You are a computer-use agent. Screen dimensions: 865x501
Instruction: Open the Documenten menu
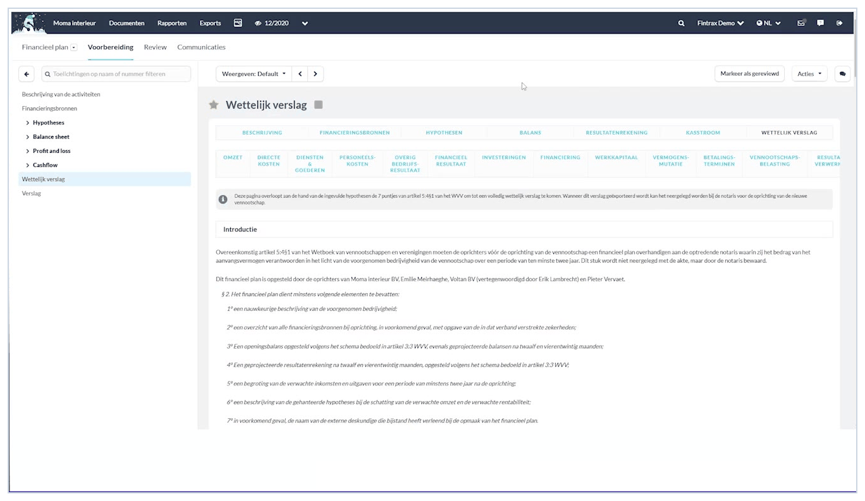tap(126, 23)
